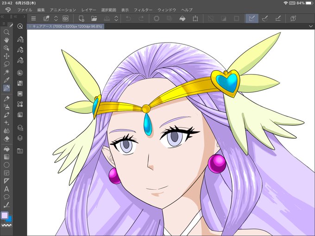Open the Color Set palette icon
The width and height of the screenshot is (315, 236).
click(20, 83)
